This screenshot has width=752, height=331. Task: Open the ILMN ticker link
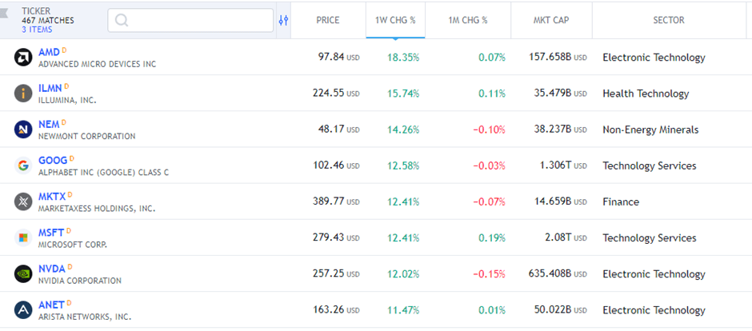click(x=50, y=89)
